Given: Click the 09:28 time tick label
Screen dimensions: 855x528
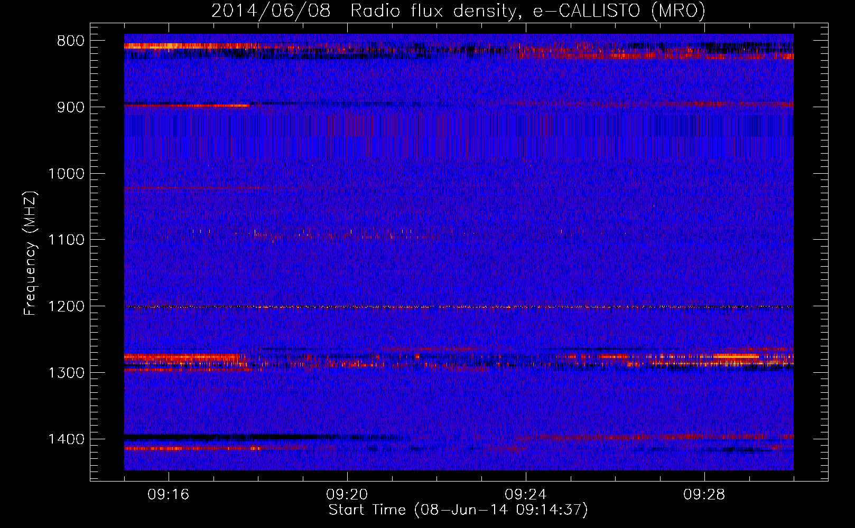Looking at the screenshot, I should click(704, 495).
